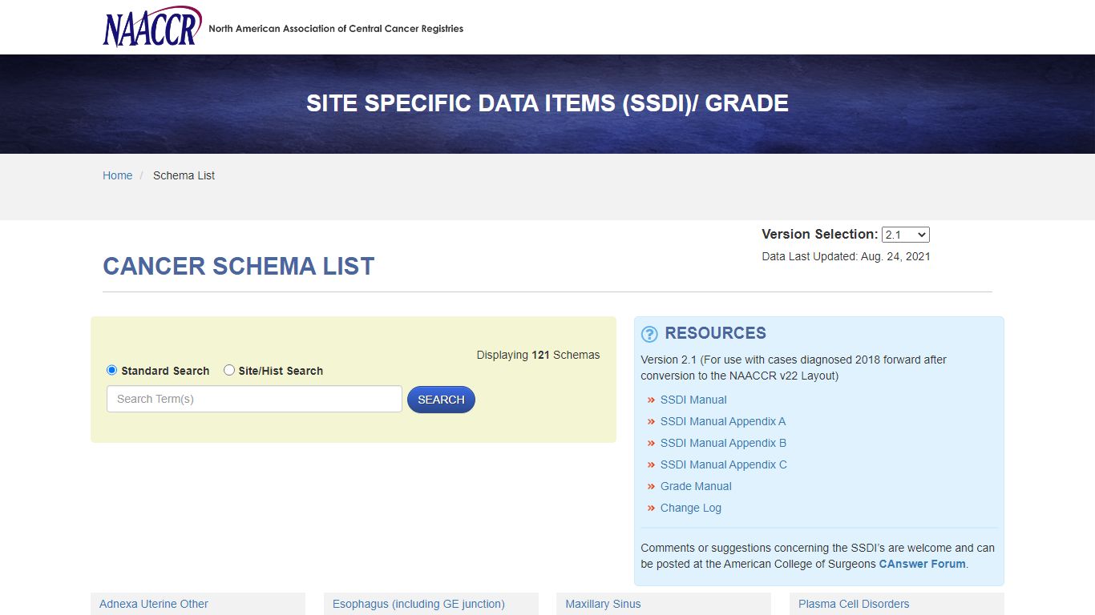Click the Data Last Updated date text

(x=846, y=257)
